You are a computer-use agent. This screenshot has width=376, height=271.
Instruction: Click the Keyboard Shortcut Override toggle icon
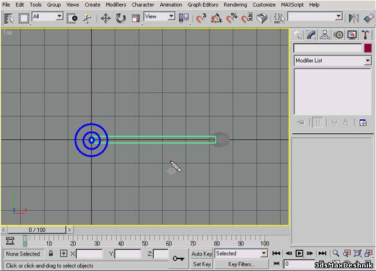[x=261, y=18]
